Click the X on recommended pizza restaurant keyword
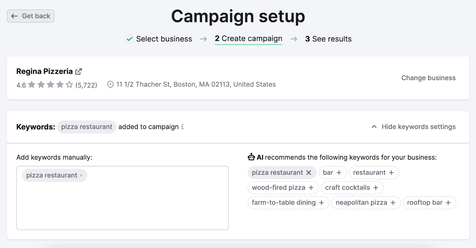 309,172
